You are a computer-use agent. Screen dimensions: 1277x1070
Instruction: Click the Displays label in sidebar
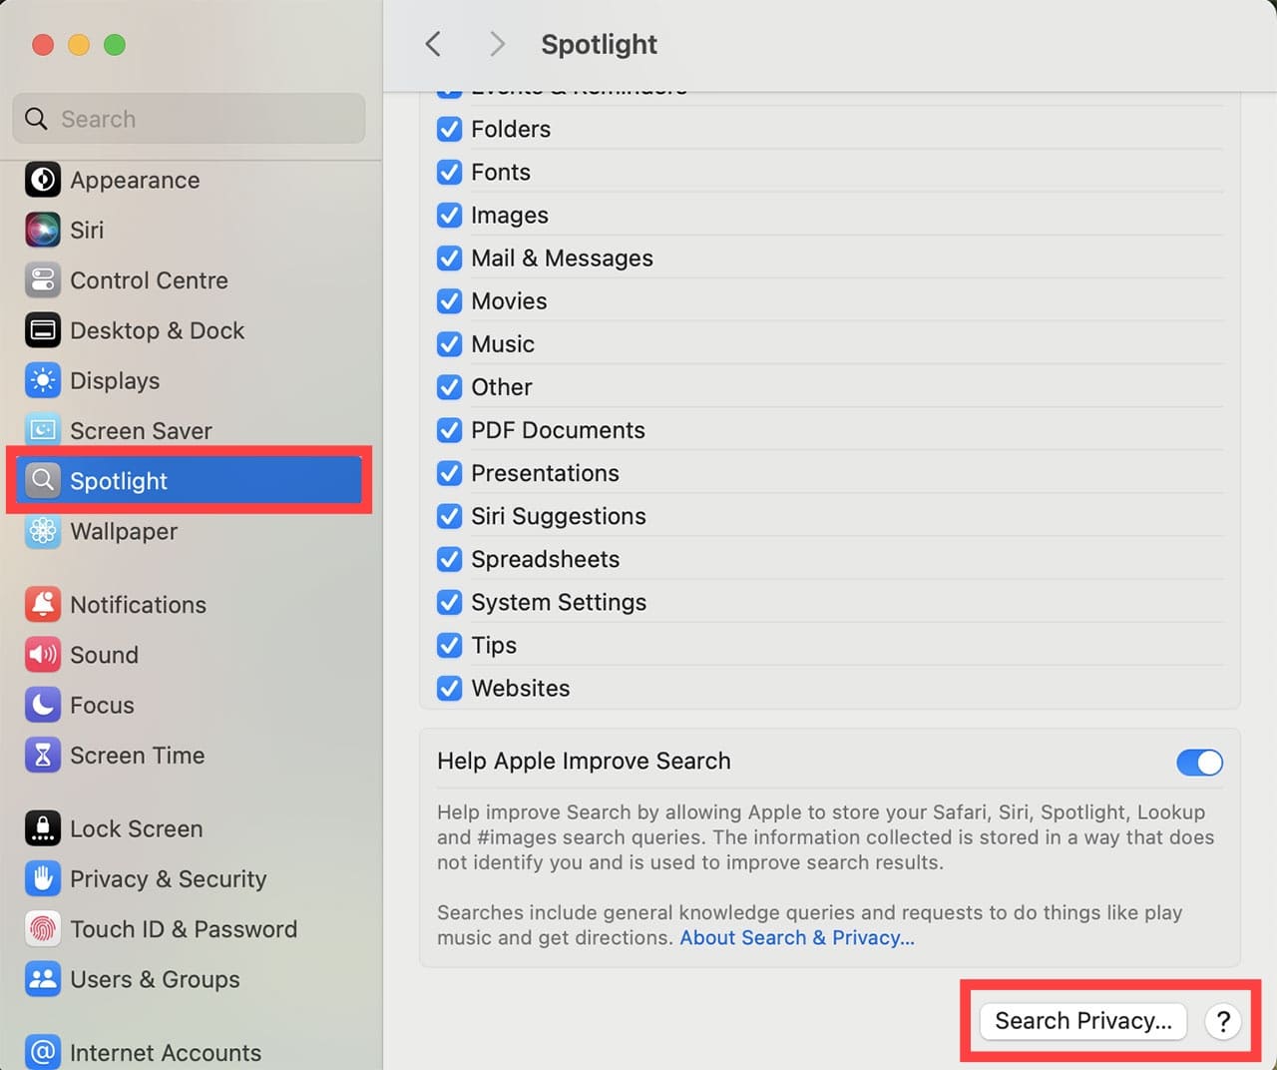(115, 381)
